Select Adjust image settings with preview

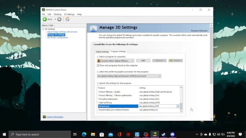(62, 32)
